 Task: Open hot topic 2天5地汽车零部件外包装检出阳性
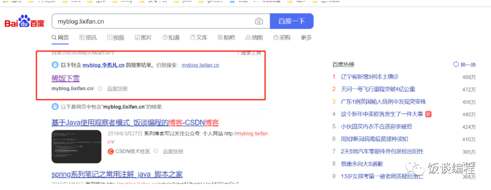(x=382, y=151)
